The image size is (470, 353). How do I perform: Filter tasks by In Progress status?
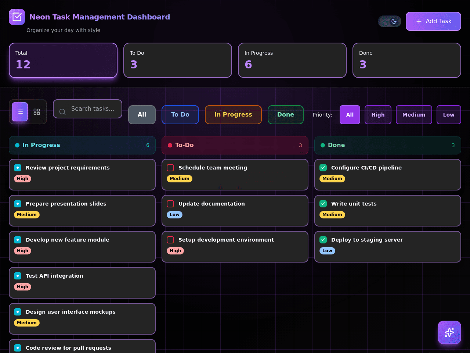(233, 115)
